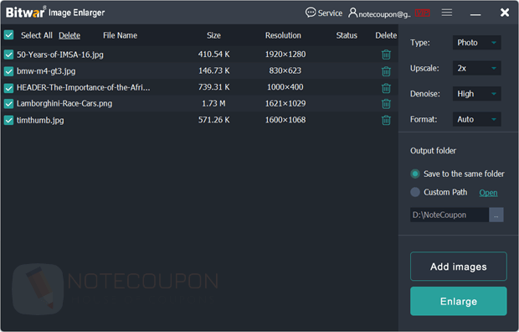
Task: Click the Delete link beside Select All
Action: 69,35
